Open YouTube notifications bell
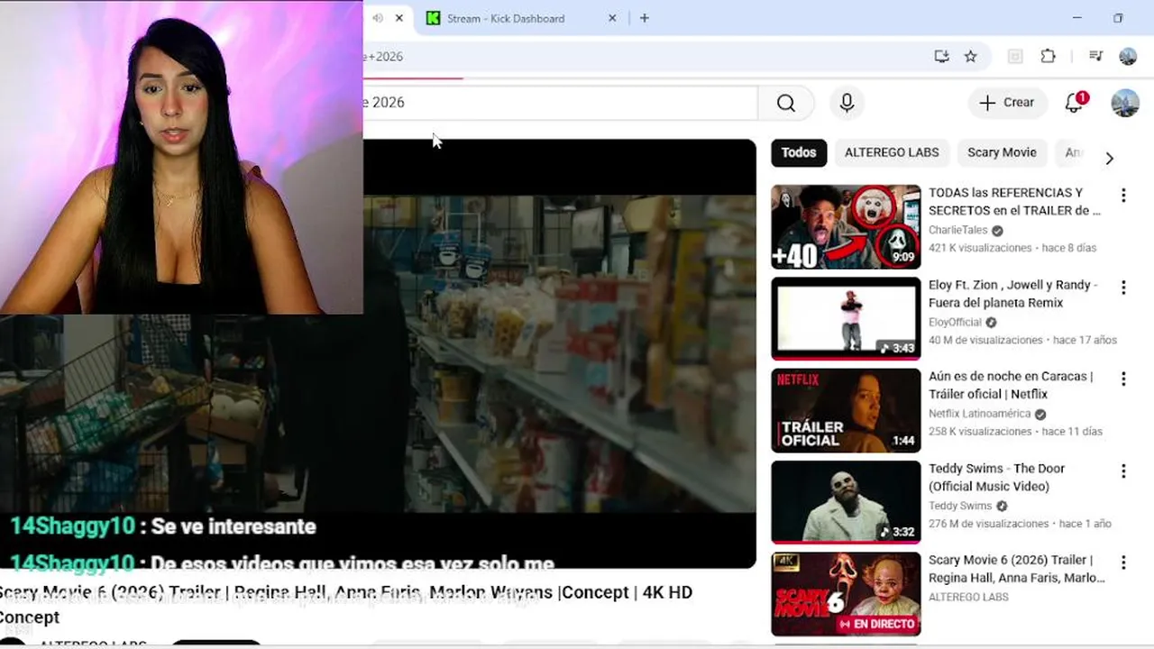Image resolution: width=1154 pixels, height=649 pixels. pyautogui.click(x=1074, y=103)
